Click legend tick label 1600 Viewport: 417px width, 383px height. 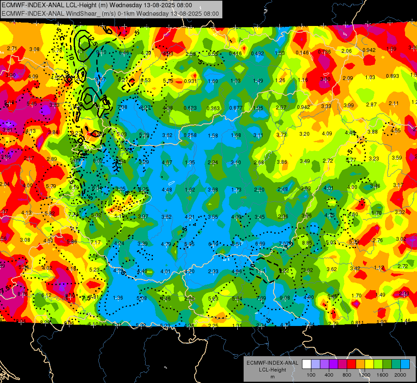click(382, 375)
